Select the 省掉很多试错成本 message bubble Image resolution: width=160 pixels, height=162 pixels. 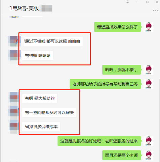point(41,127)
